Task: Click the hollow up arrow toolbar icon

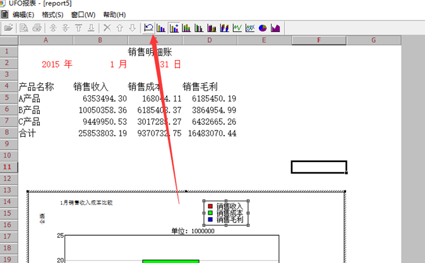Action: pos(120,28)
